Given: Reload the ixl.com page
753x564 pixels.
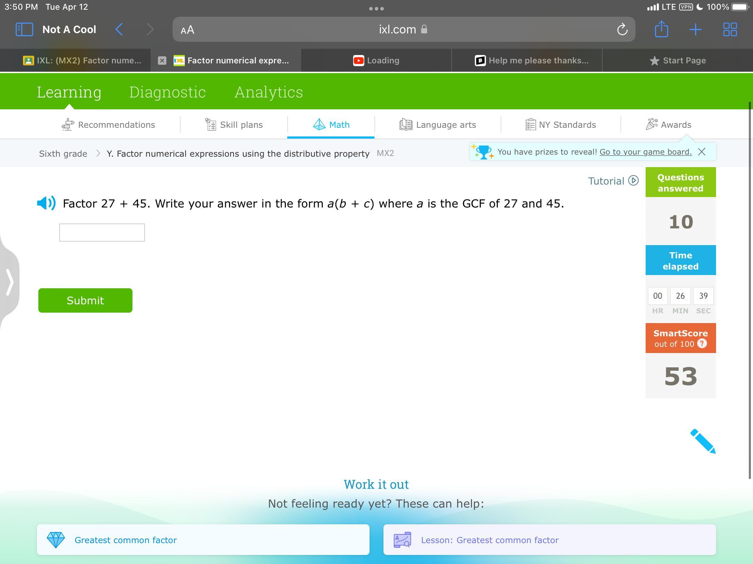Looking at the screenshot, I should (622, 30).
